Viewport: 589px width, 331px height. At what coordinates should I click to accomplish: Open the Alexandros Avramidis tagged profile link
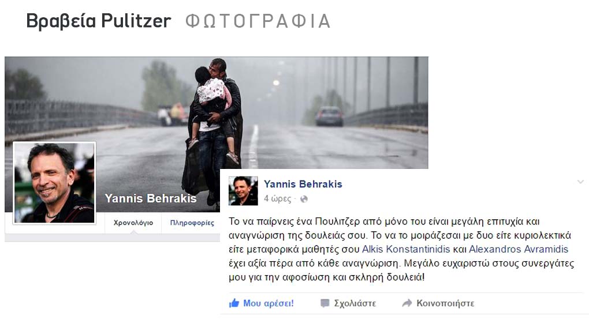click(519, 249)
